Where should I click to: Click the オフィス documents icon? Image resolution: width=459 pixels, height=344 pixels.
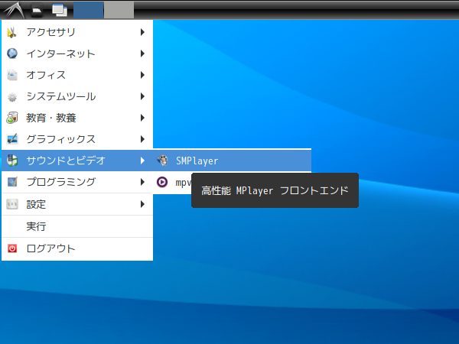12,75
